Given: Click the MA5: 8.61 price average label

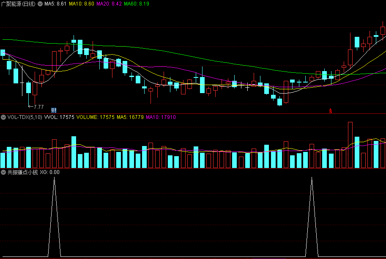Looking at the screenshot, I should (x=55, y=4).
